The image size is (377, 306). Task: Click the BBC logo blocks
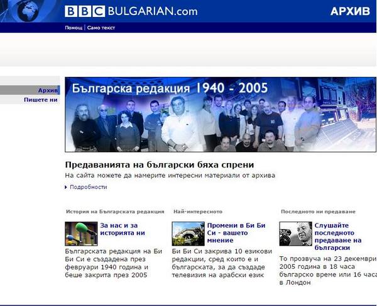pos(85,11)
